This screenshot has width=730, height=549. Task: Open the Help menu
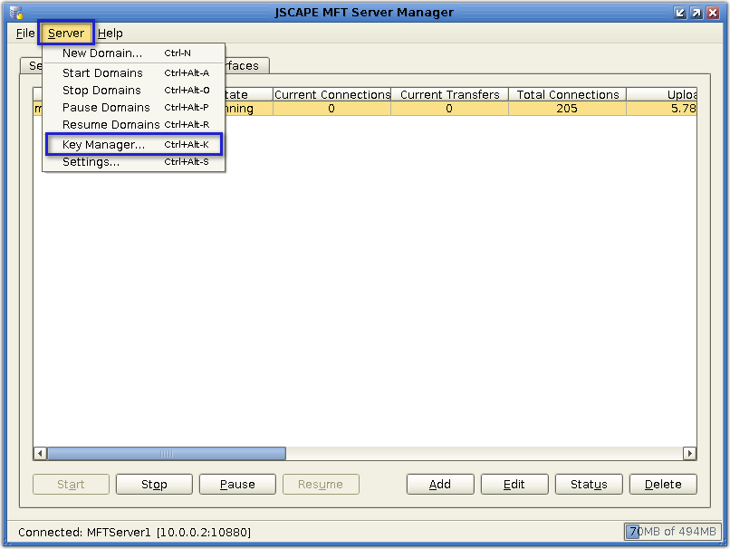[x=110, y=33]
